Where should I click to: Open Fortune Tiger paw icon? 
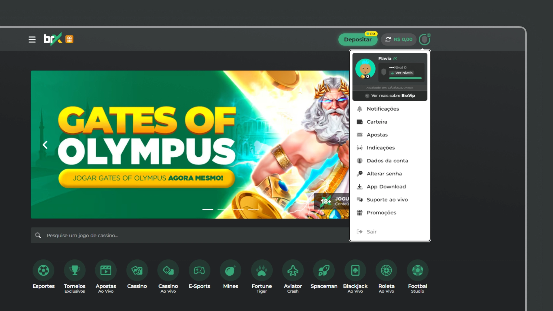point(262,270)
